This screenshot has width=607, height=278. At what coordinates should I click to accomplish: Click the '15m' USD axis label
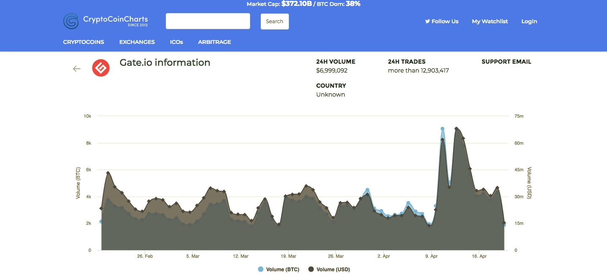(519, 224)
